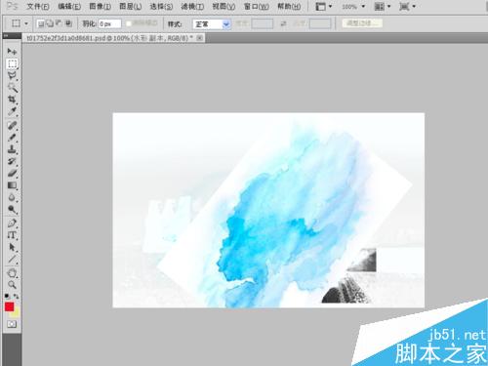Click the Ps application logo
The height and width of the screenshot is (366, 488).
12,6
